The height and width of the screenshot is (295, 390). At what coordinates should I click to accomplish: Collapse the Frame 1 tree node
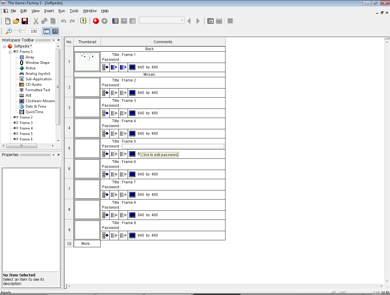click(10, 52)
